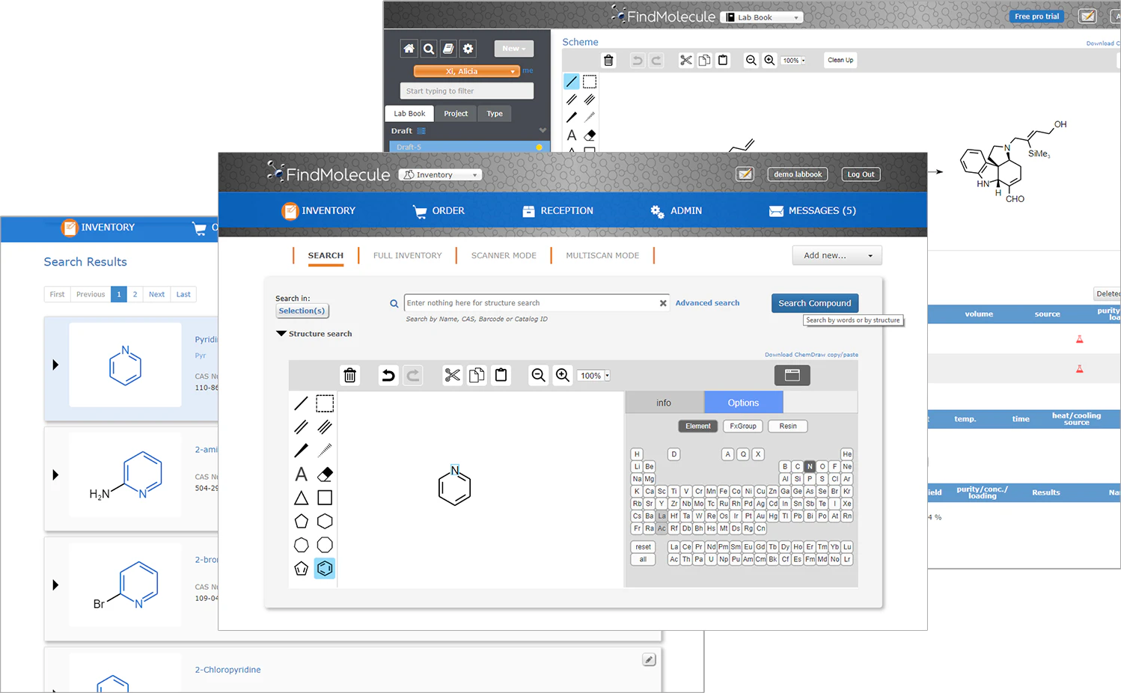Select the pentagon ring tool
This screenshot has height=693, width=1121.
click(302, 521)
